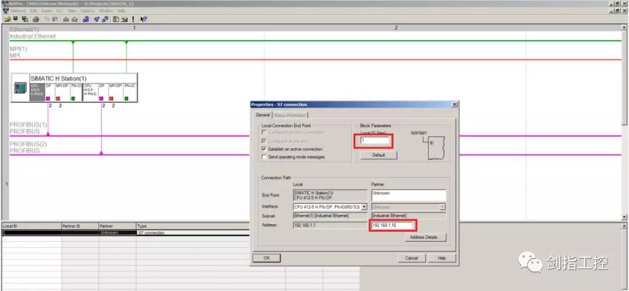
Task: Click the Open project toolbar icon
Action: coord(7,19)
